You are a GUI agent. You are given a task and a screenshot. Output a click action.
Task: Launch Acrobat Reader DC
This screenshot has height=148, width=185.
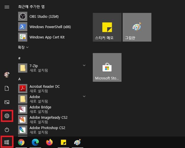[x=52, y=89]
